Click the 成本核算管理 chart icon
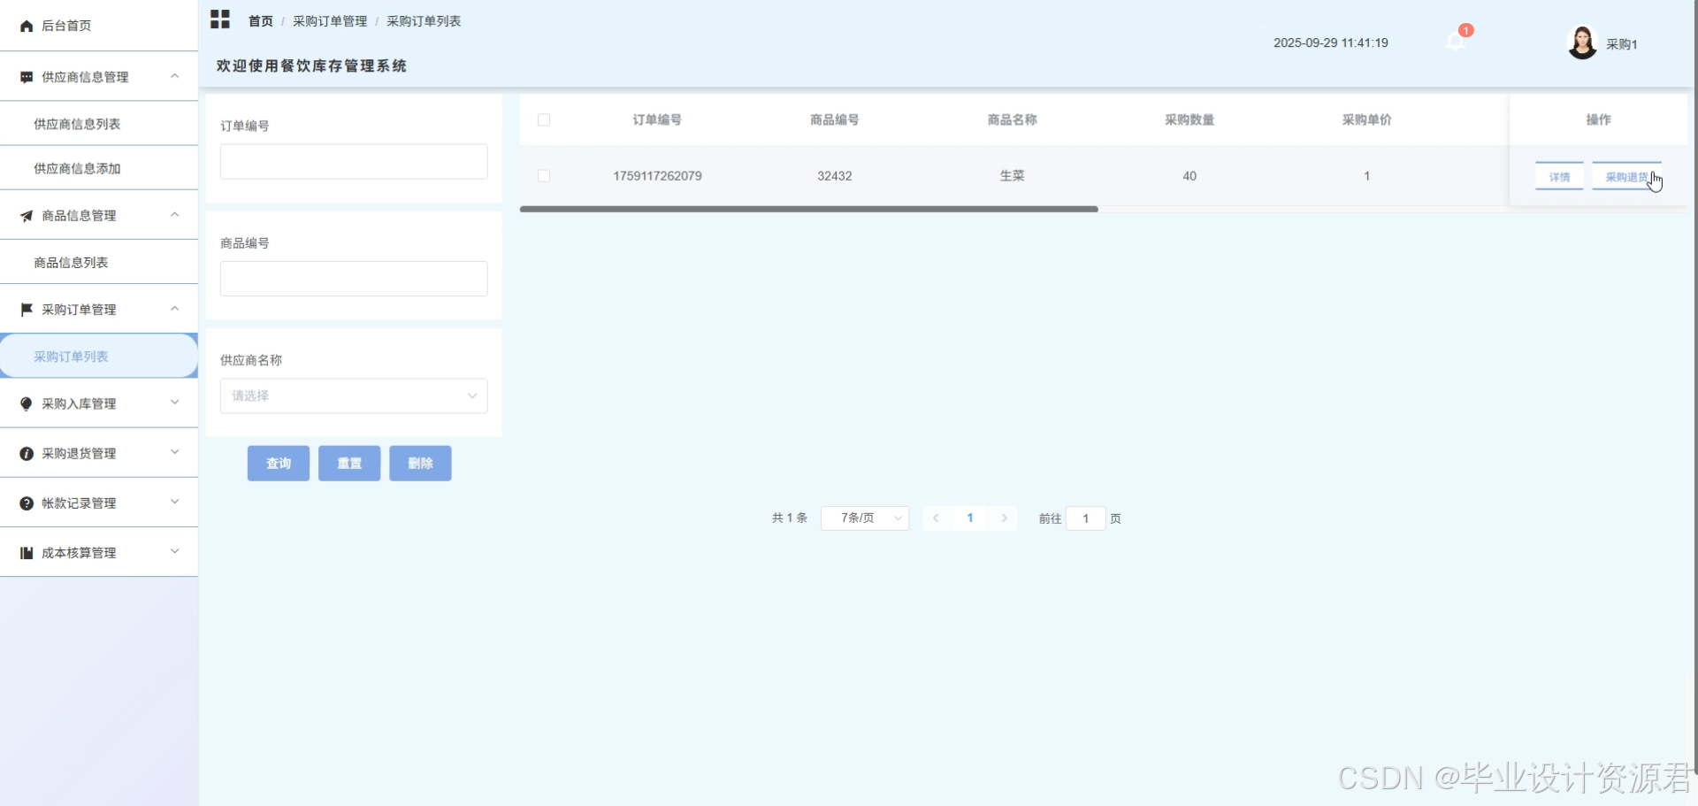The image size is (1698, 806). (x=27, y=553)
